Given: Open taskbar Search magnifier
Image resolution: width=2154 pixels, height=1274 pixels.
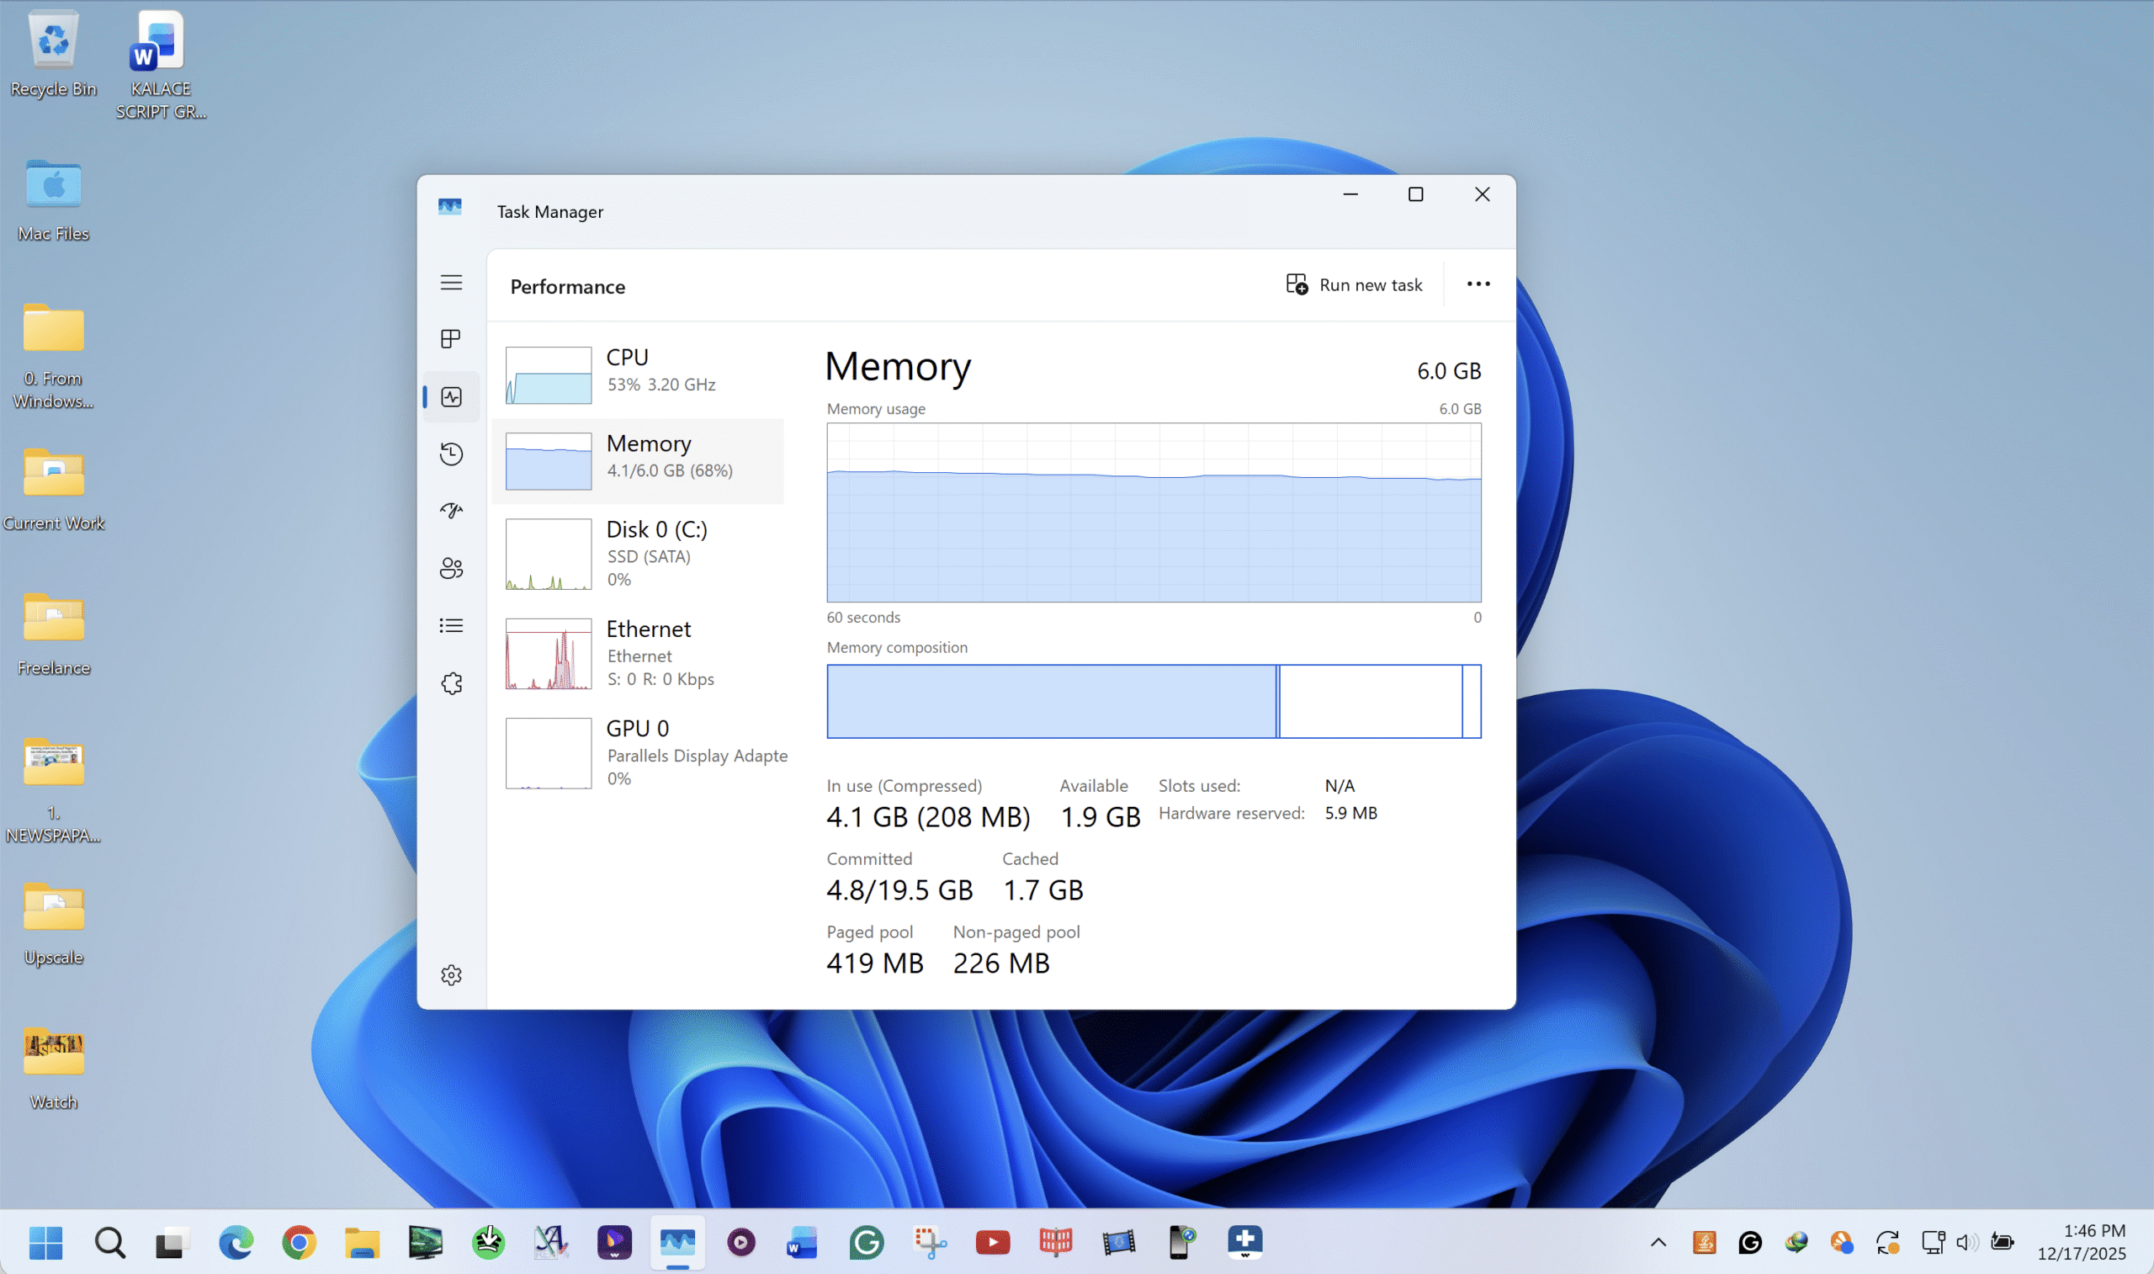Looking at the screenshot, I should (110, 1242).
